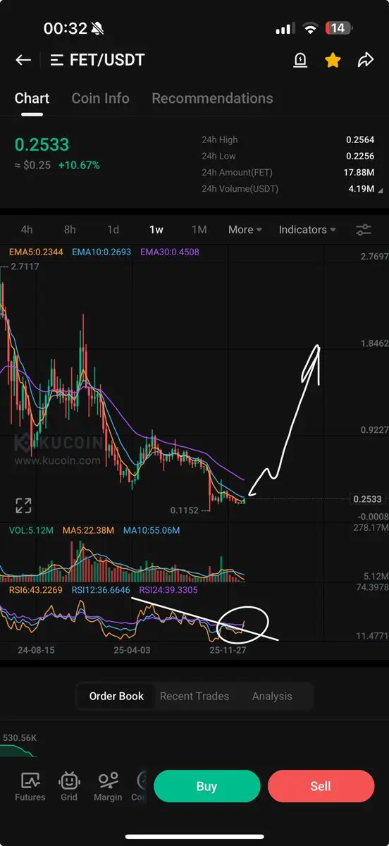Toggle the favorite star icon
The width and height of the screenshot is (389, 846).
(x=333, y=61)
